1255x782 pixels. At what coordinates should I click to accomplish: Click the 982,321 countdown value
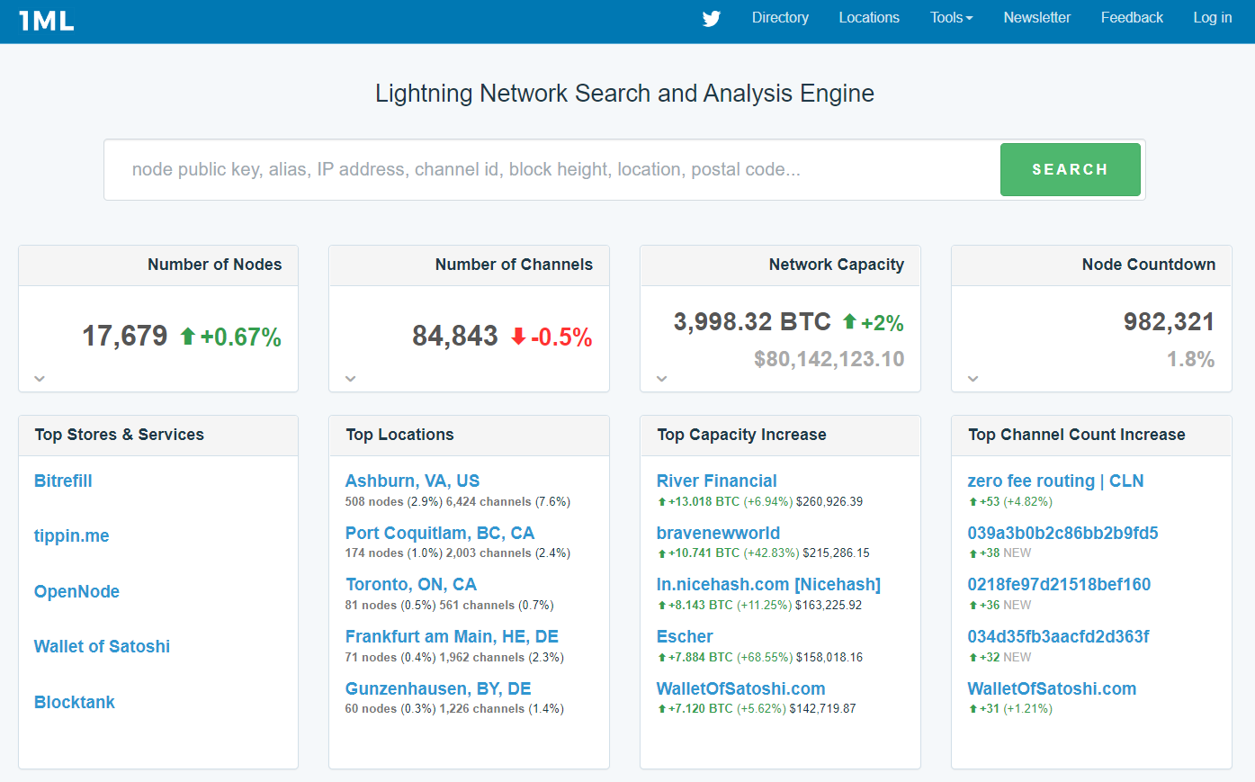point(1169,321)
